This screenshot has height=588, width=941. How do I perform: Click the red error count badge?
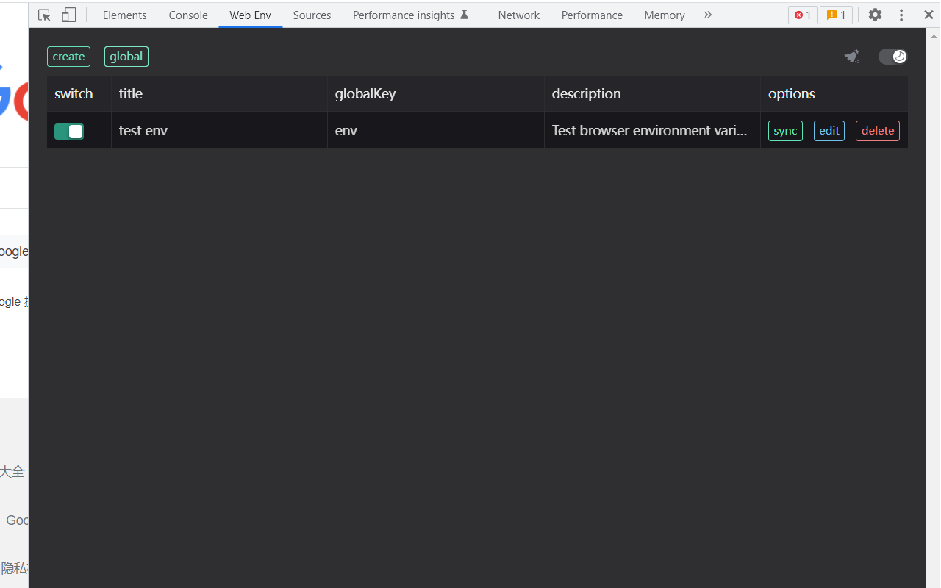(803, 15)
